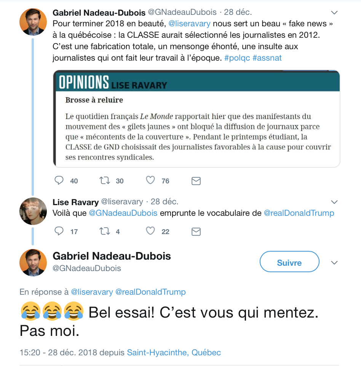
Task: Open the Saint-Hyacinthe, Québec location link
Action: (x=174, y=352)
